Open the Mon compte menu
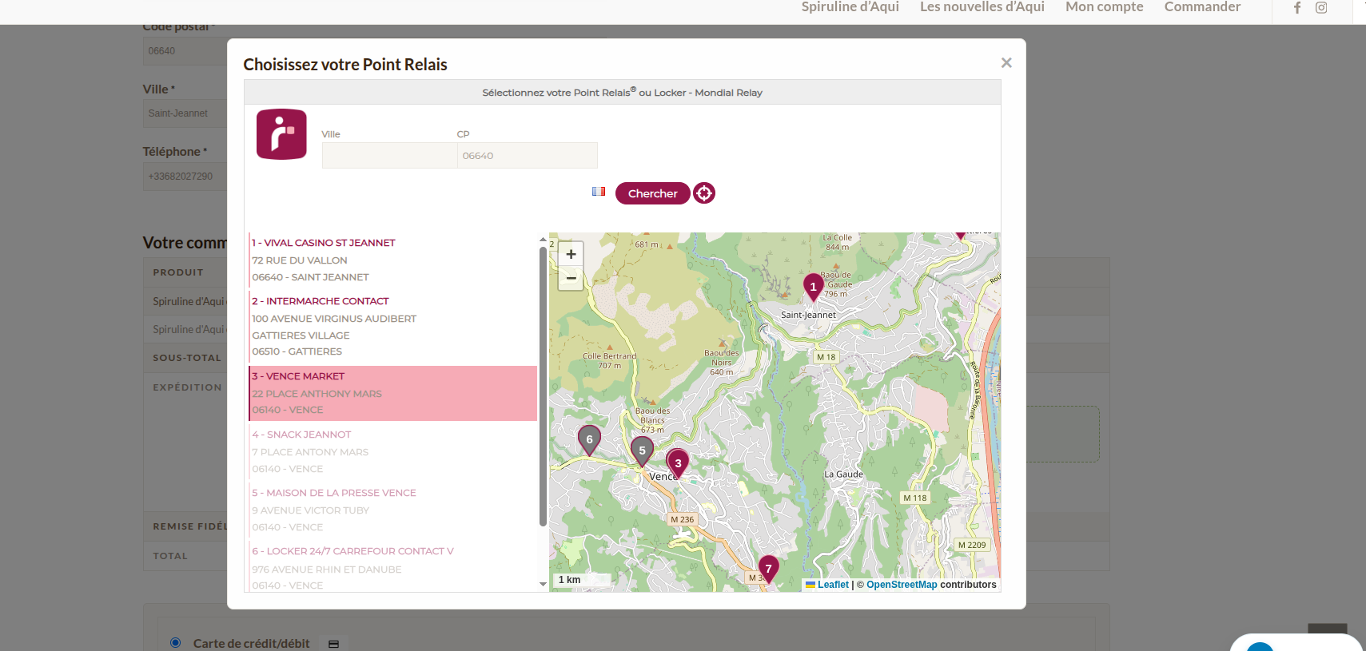The height and width of the screenshot is (651, 1366). 1104,7
